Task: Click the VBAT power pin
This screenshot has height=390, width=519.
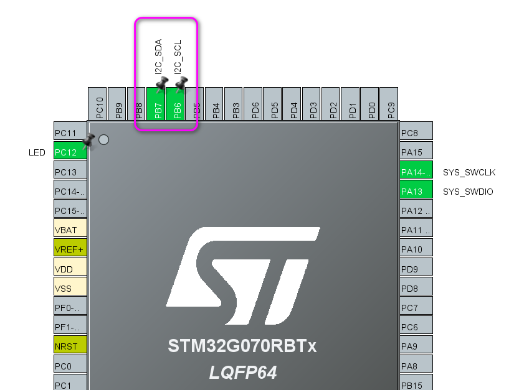Action: [70, 228]
